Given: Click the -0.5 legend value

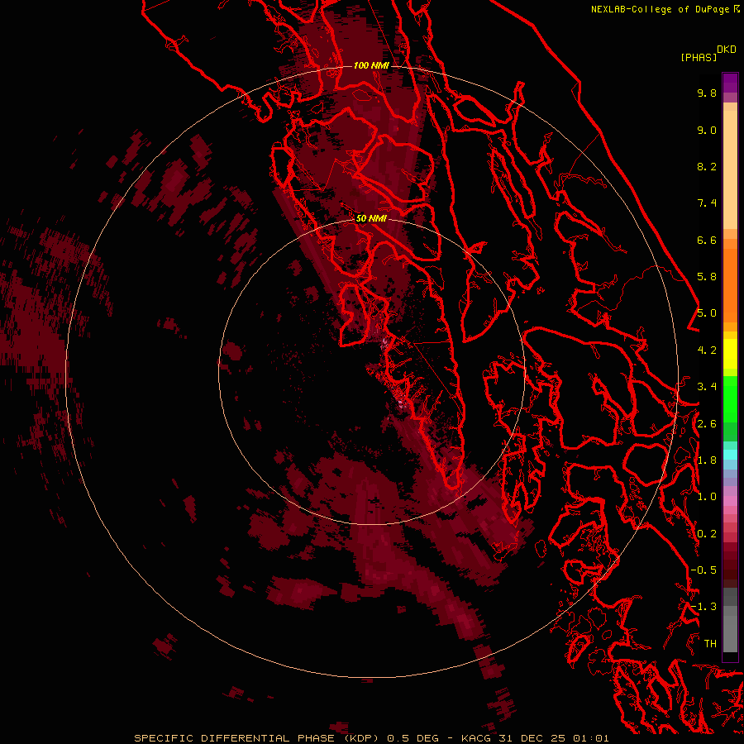Looking at the screenshot, I should click(x=703, y=570).
